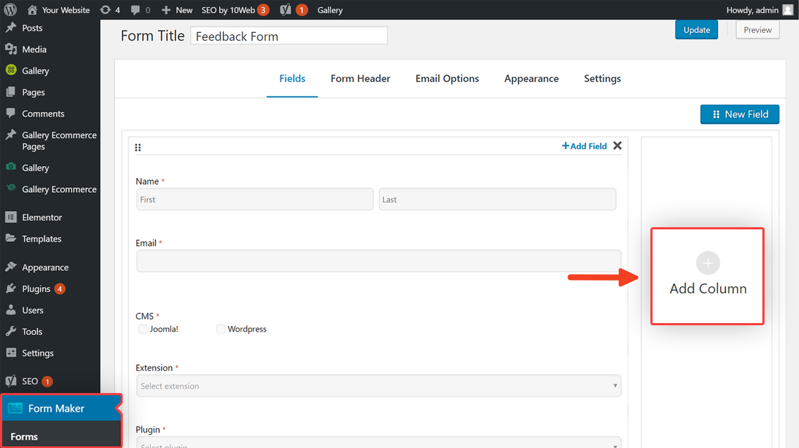Click the home icon beside Your Website

32,10
